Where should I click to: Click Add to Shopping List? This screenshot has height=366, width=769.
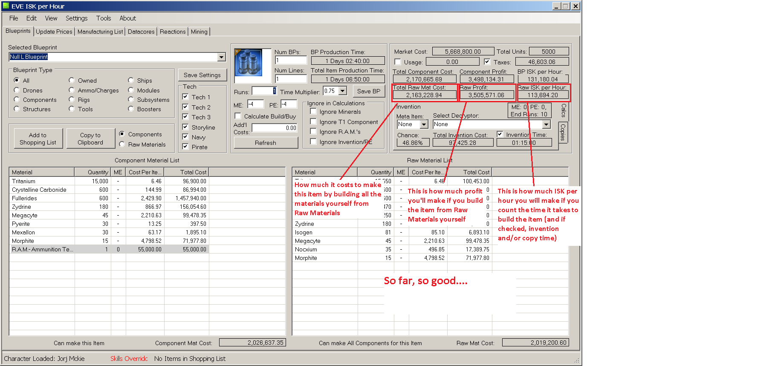pos(38,138)
